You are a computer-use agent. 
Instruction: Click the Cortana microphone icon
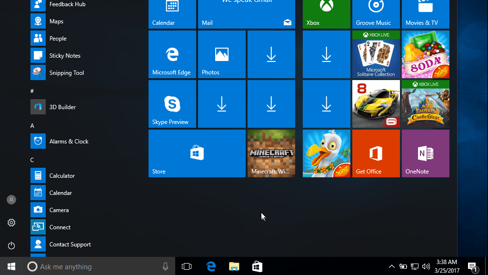165,266
